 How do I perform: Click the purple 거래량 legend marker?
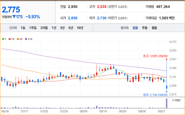[x=173, y=100]
